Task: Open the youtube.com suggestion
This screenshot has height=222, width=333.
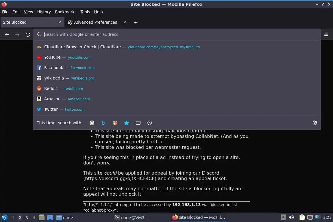Action: pyautogui.click(x=177, y=57)
